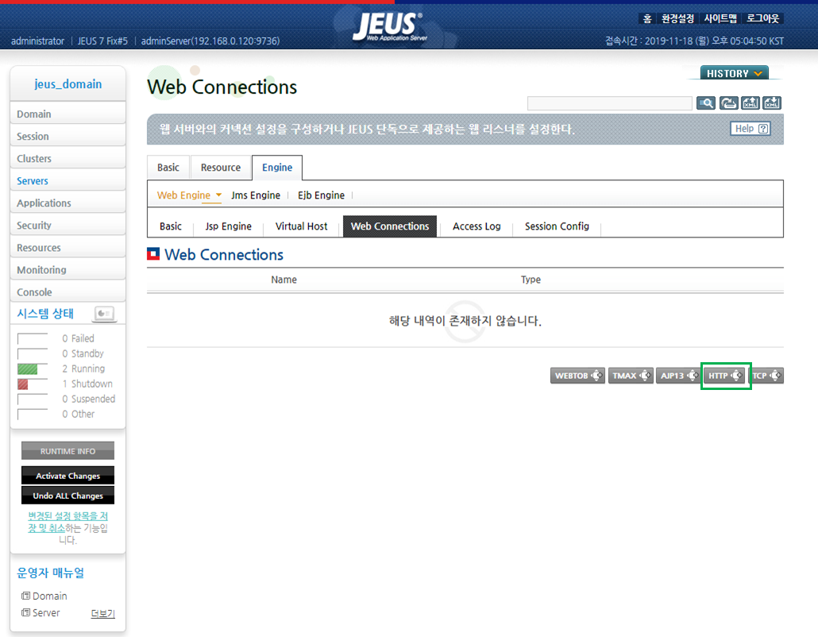818x637 pixels.
Task: Click the '0 Other' status text
Action: (79, 415)
